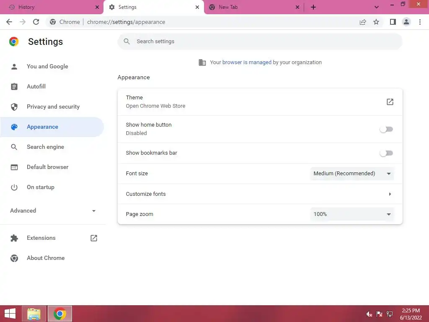Open On startup settings
429x322 pixels.
coord(52,187)
